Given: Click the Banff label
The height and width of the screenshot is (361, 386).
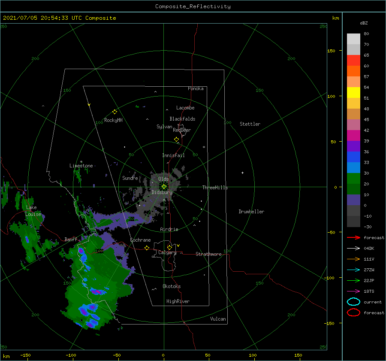Looking at the screenshot, I should (x=71, y=239).
